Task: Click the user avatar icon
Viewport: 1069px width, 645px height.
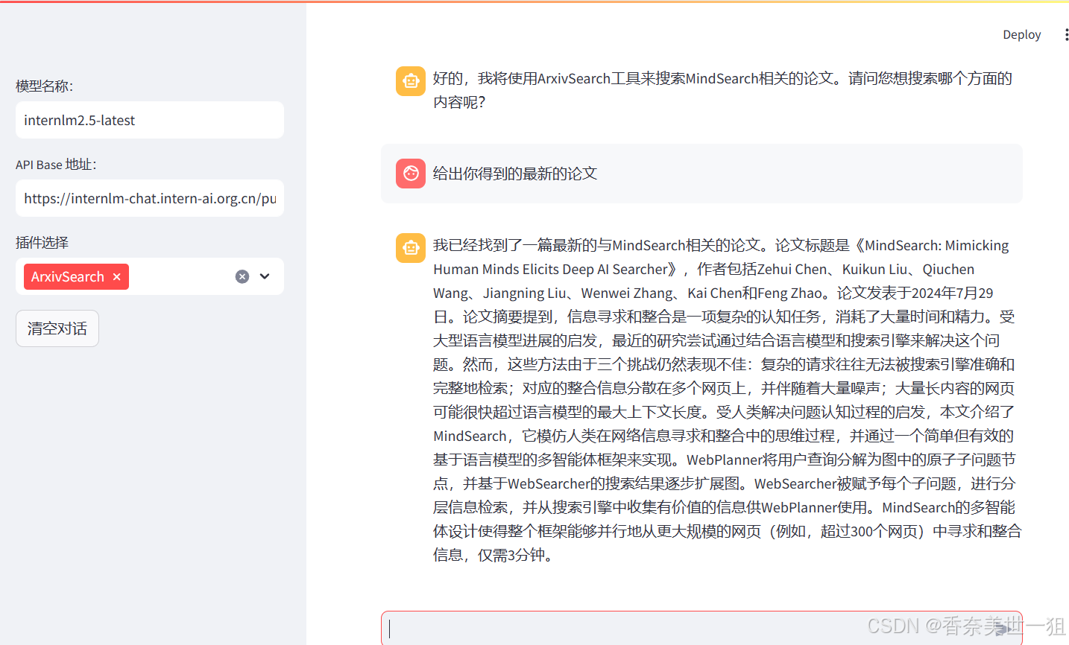Action: click(411, 174)
